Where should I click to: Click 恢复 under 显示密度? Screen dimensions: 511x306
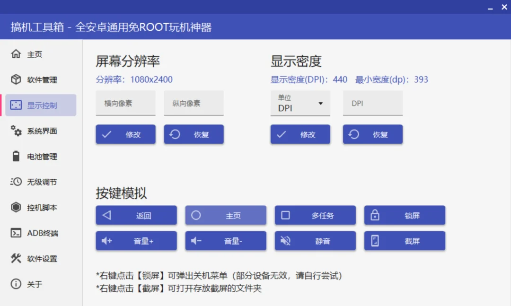372,134
